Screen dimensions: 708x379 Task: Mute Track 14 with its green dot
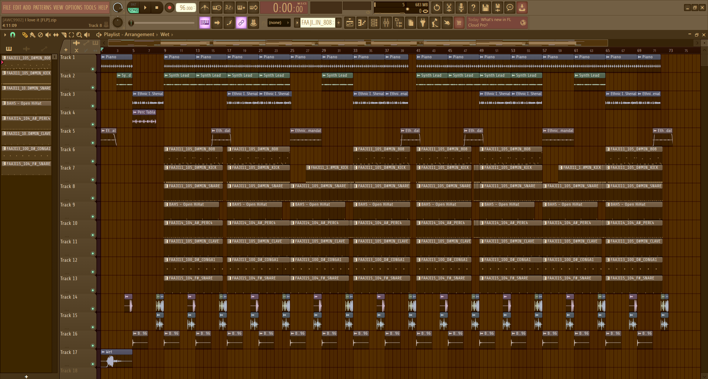tap(93, 309)
